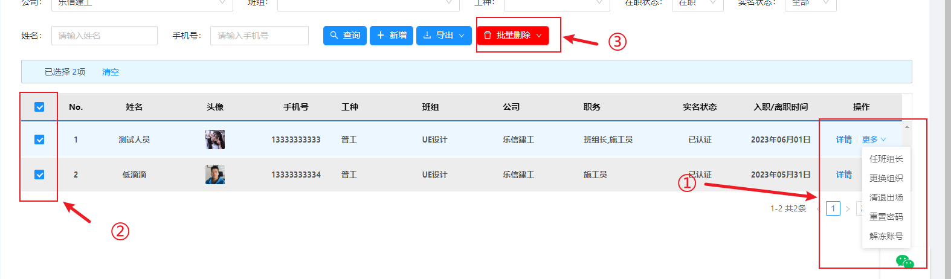The image size is (951, 279).
Task: Click the avatar thumbnail of 测试人员
Action: (x=214, y=139)
